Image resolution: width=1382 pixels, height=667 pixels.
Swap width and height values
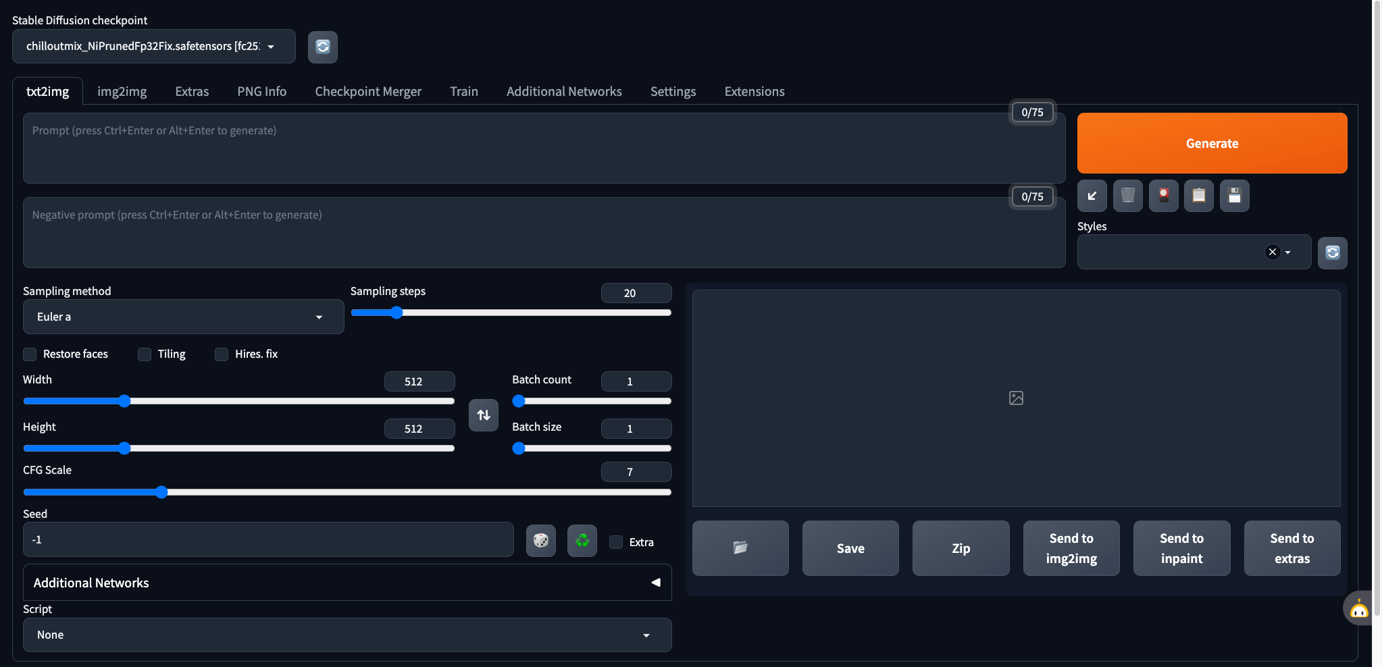tap(484, 415)
